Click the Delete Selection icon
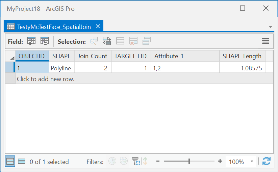The height and width of the screenshot is (172, 278). (x=133, y=41)
